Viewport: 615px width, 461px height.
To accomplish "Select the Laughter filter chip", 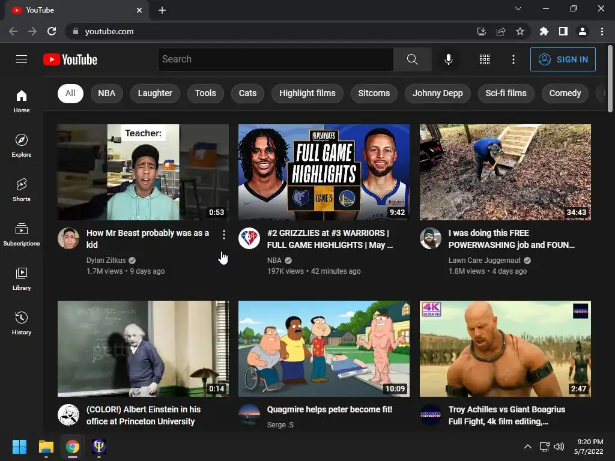I will (155, 93).
